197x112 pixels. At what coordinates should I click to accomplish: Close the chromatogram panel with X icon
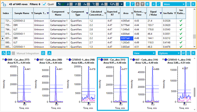(x=193, y=53)
